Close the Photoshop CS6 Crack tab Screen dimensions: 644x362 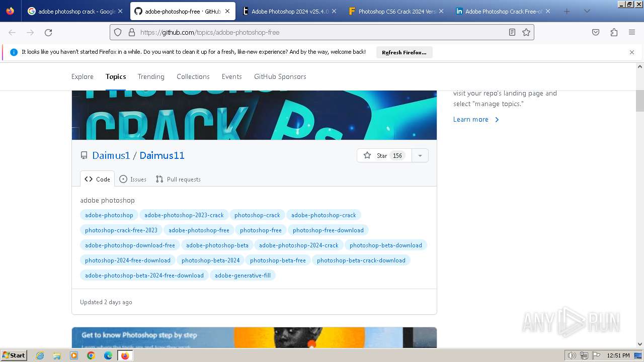coord(441,11)
